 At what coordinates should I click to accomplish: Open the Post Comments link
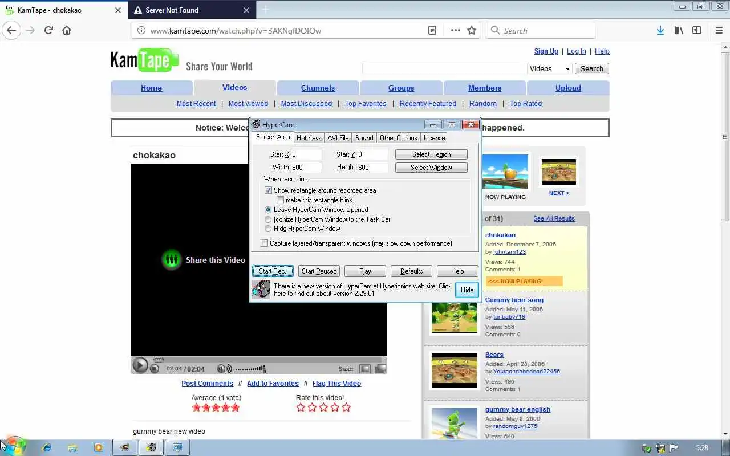(207, 384)
